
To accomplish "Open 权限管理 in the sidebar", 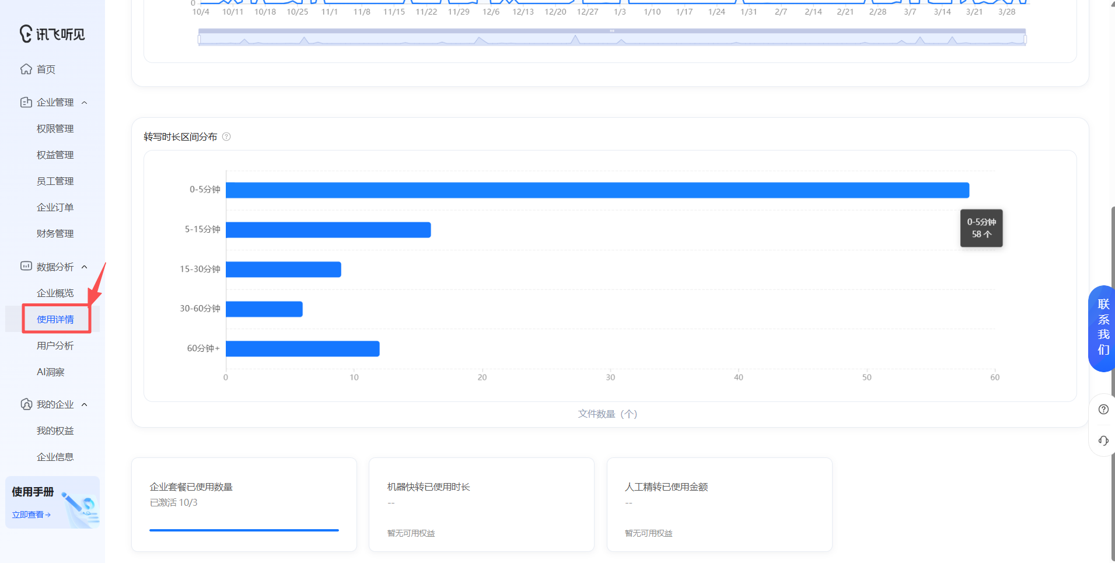I will pos(55,128).
